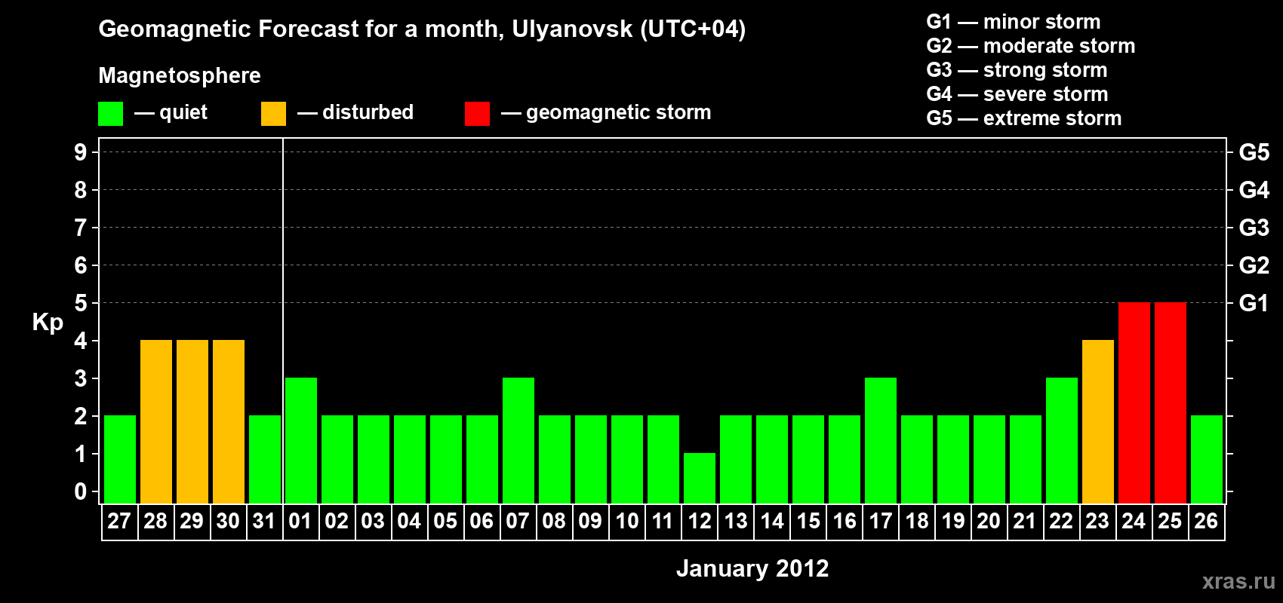
Task: Select the red bar for January 24
Action: pyautogui.click(x=1134, y=403)
